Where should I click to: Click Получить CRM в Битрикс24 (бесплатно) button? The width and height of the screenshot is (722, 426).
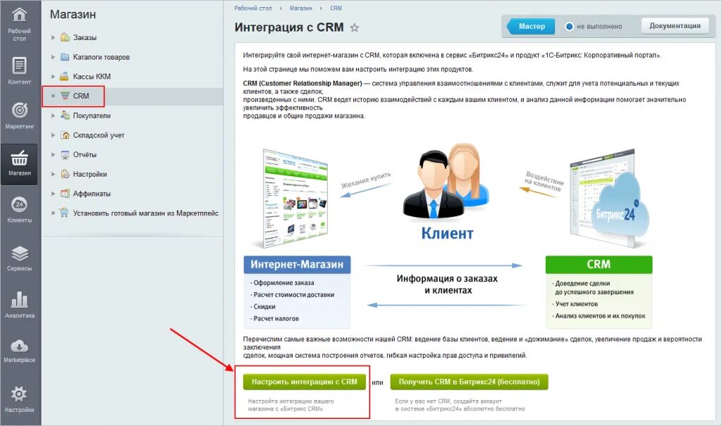pos(469,382)
